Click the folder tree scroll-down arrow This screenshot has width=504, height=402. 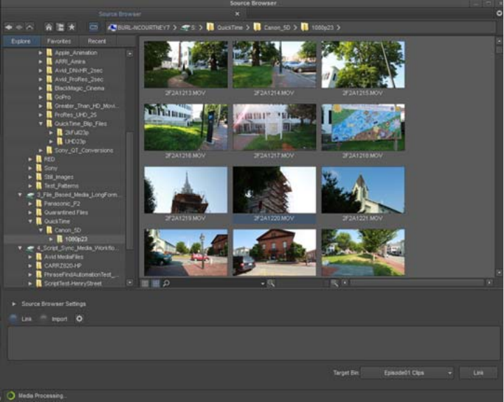click(129, 283)
